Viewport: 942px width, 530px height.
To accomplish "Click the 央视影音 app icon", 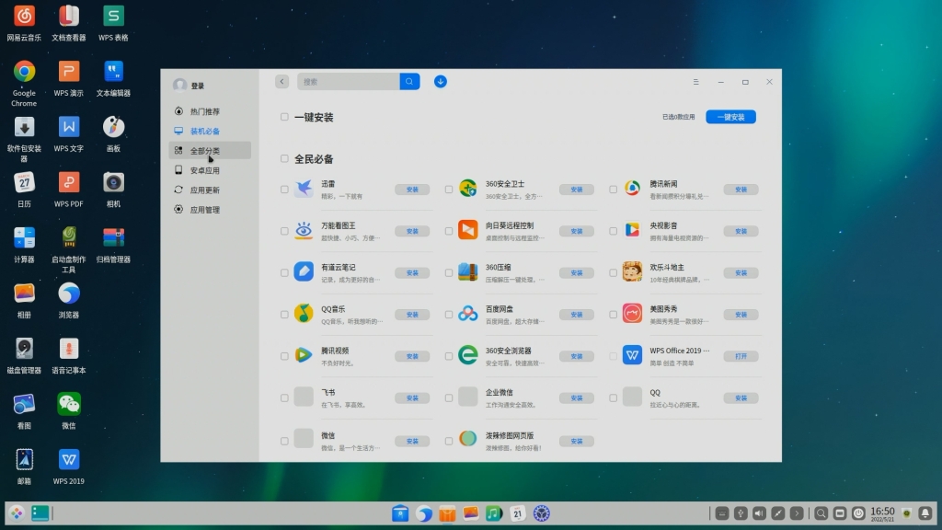I will 632,230.
